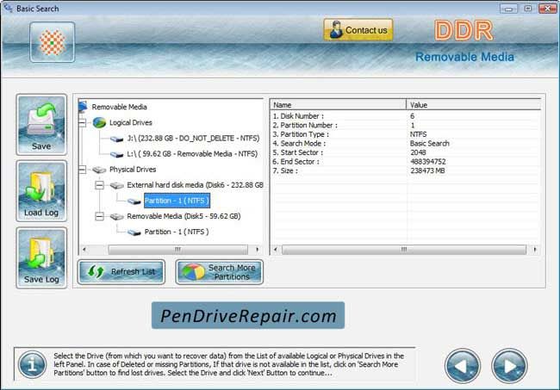Click details table scrollbar right arrow
560x390 pixels.
535,250
